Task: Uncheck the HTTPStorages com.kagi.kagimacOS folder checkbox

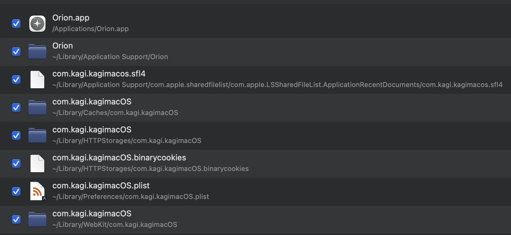Action: pos(16,136)
